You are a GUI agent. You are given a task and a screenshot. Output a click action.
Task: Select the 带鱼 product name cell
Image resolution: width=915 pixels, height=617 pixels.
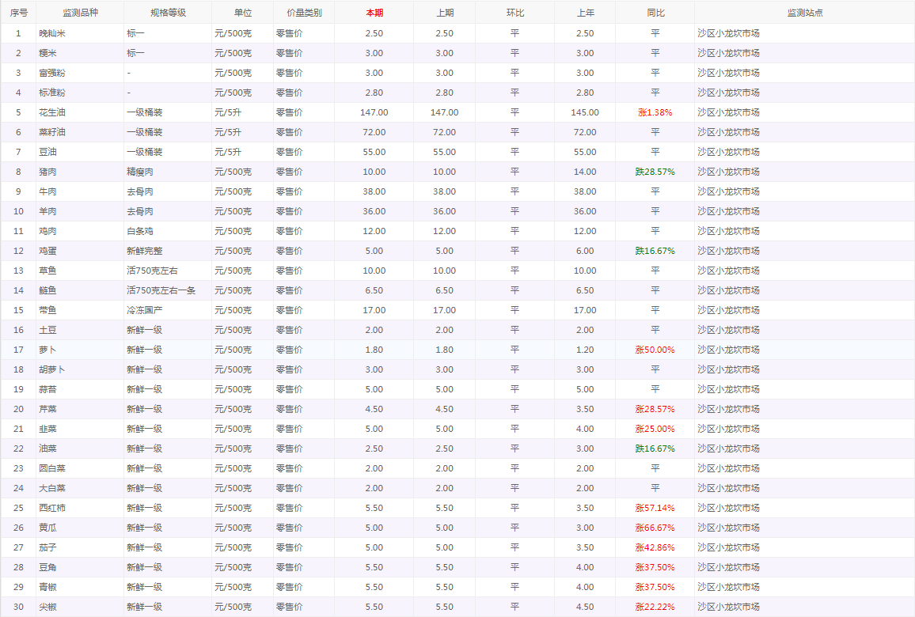(47, 310)
